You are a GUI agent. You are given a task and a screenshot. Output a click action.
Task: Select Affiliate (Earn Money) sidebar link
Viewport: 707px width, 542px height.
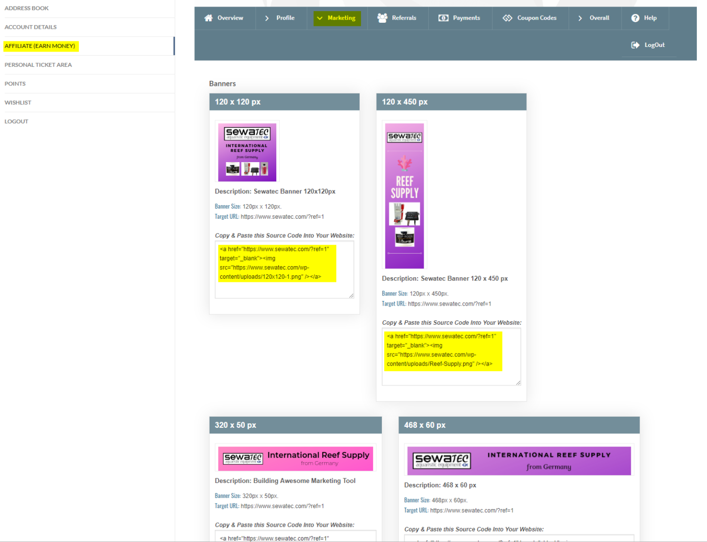click(x=40, y=46)
